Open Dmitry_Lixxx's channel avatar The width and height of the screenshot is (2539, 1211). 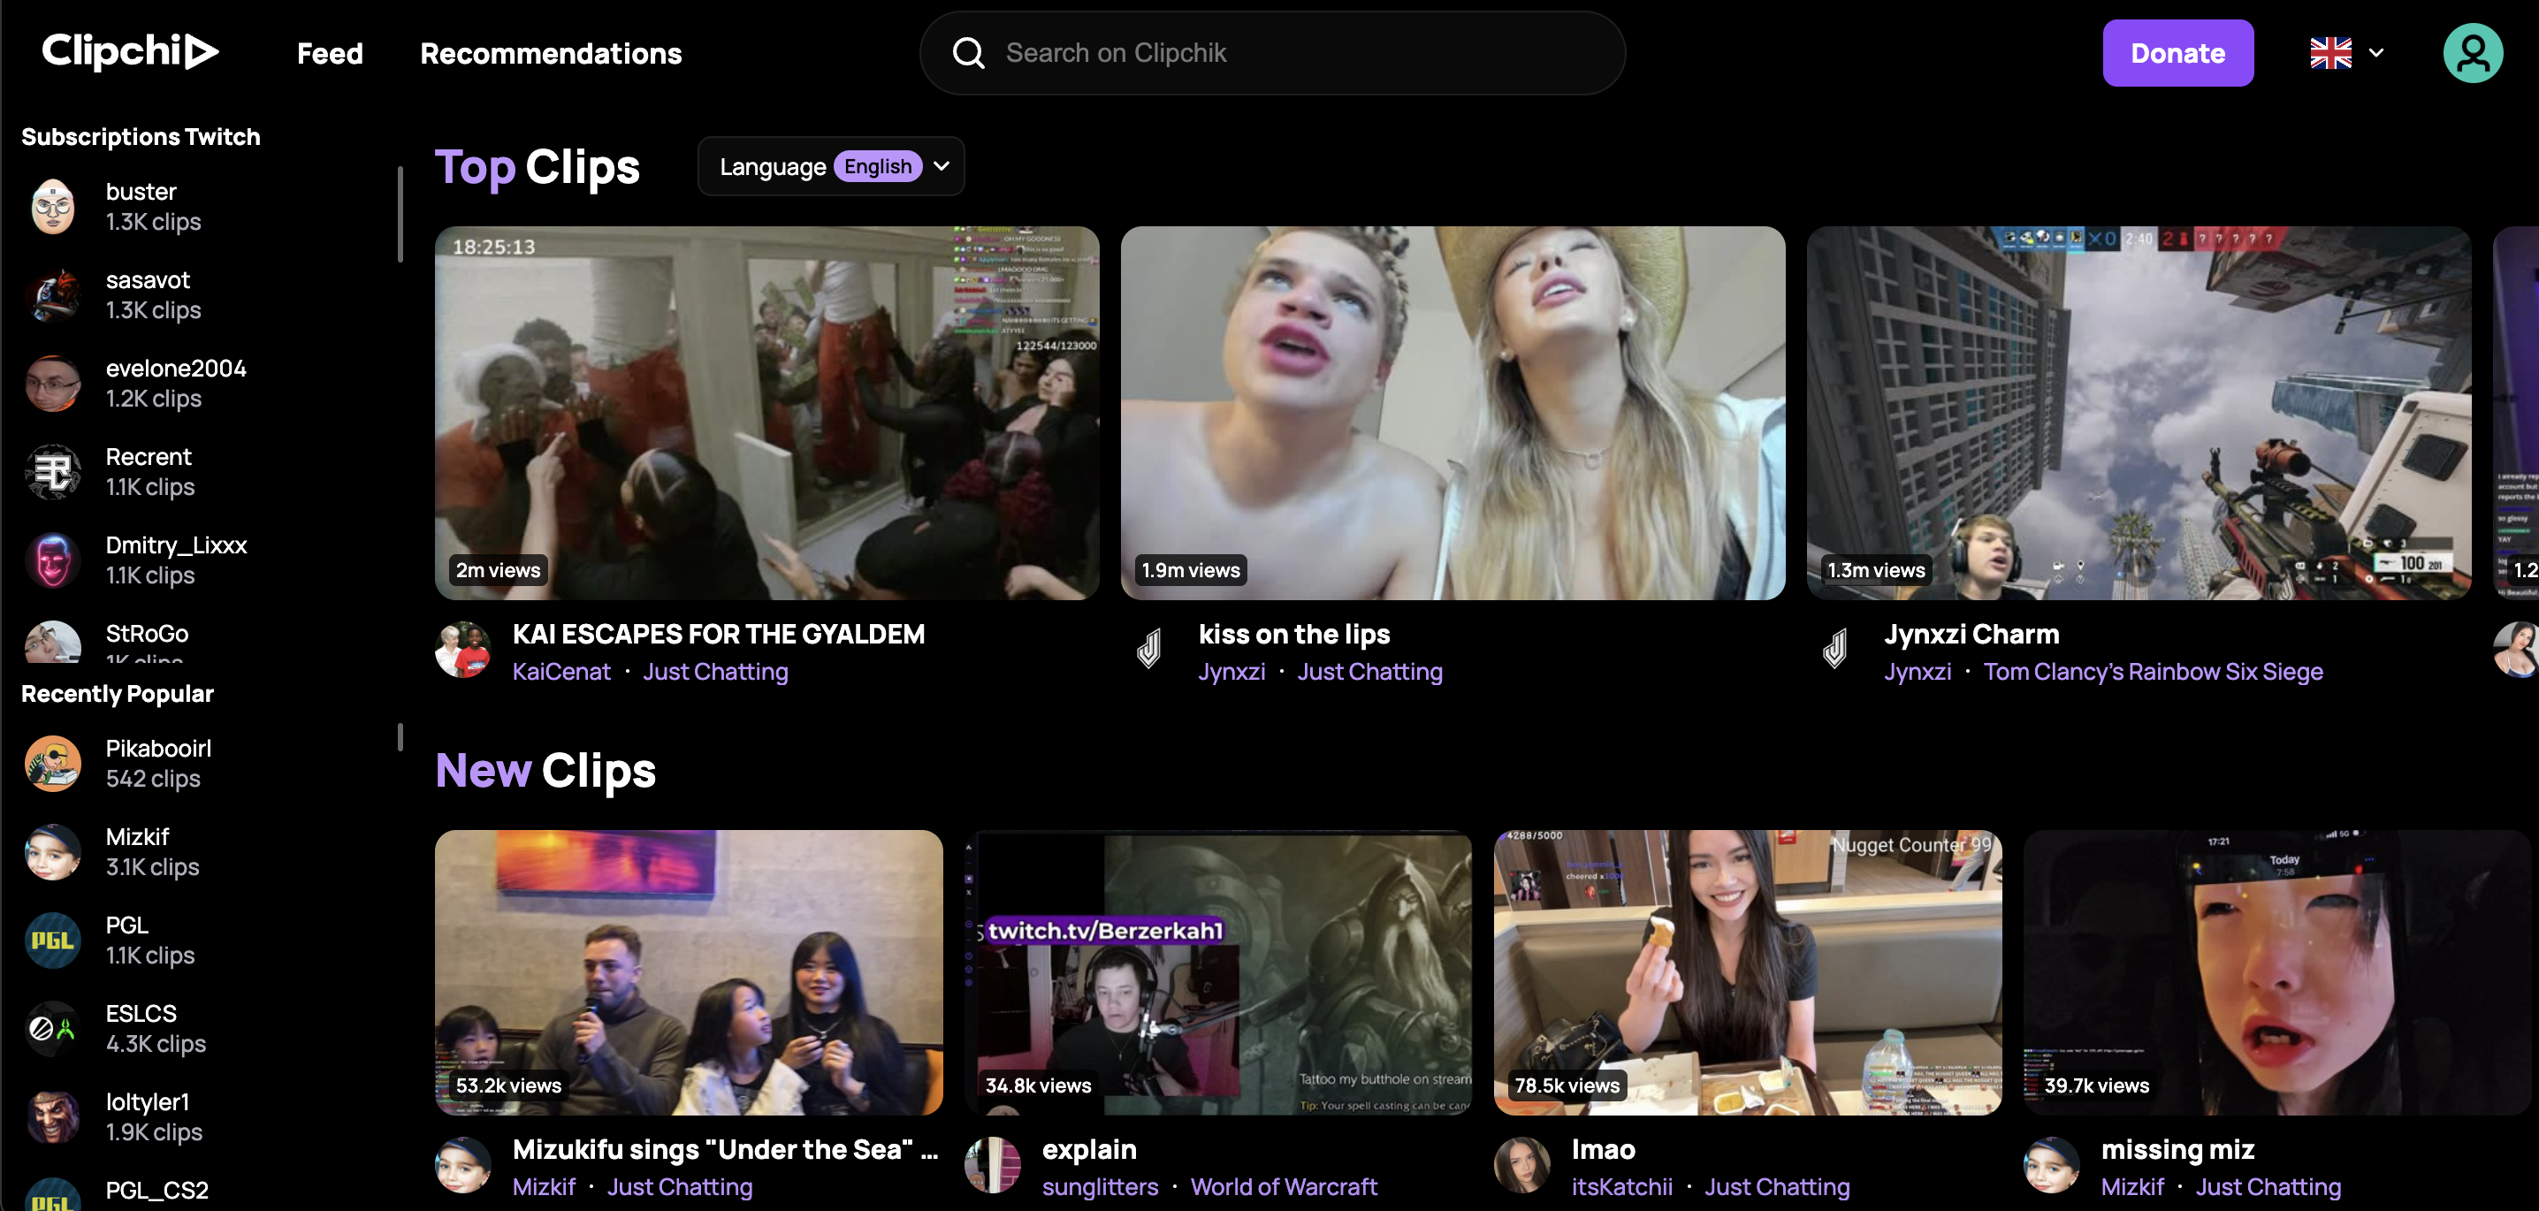coord(52,560)
